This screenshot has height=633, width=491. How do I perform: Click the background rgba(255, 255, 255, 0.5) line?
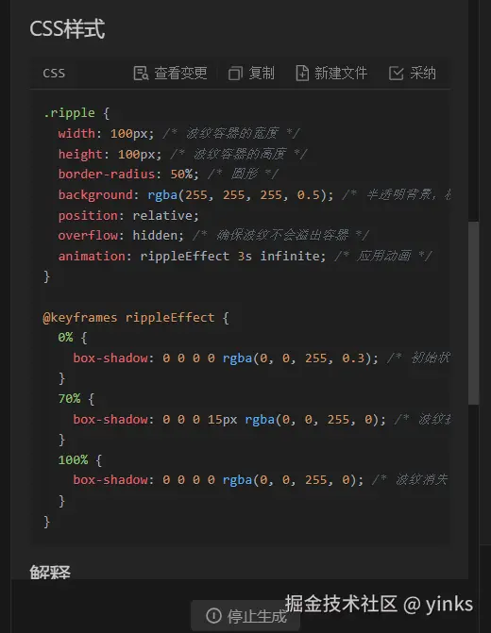tap(254, 195)
